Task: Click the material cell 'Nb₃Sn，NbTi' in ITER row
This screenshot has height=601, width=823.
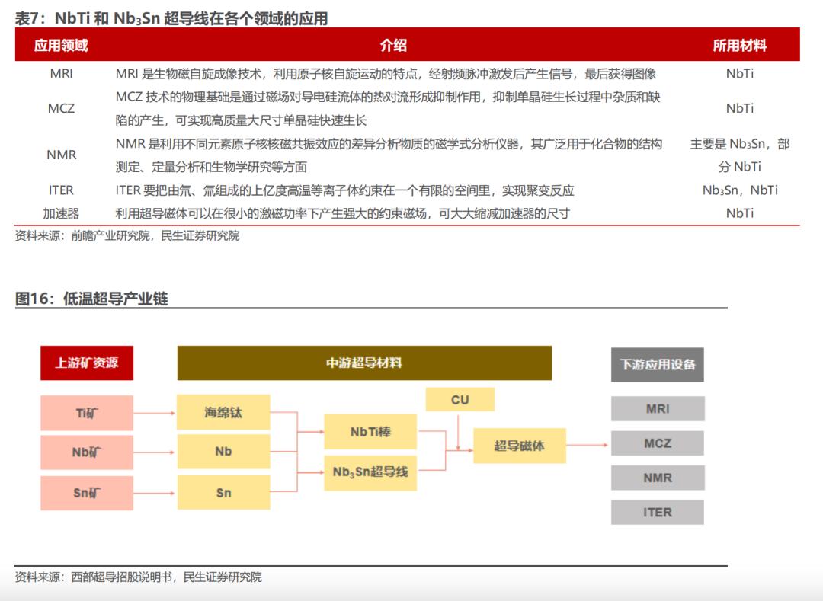Action: click(739, 190)
